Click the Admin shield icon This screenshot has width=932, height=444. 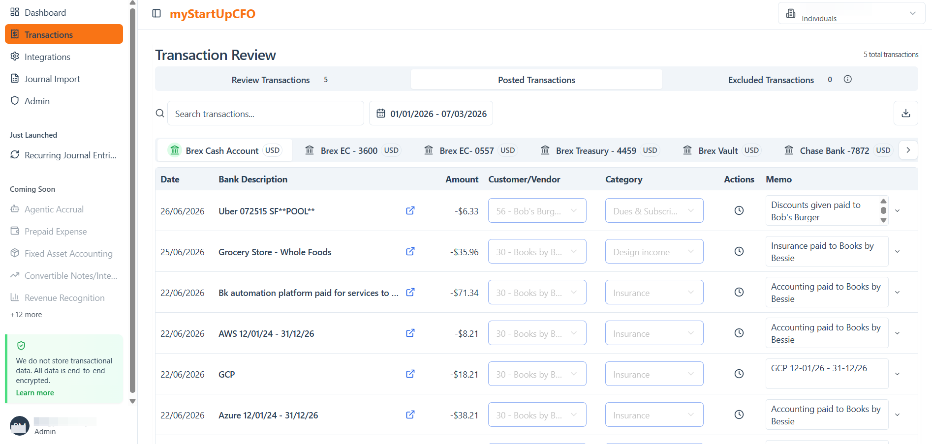(x=15, y=100)
